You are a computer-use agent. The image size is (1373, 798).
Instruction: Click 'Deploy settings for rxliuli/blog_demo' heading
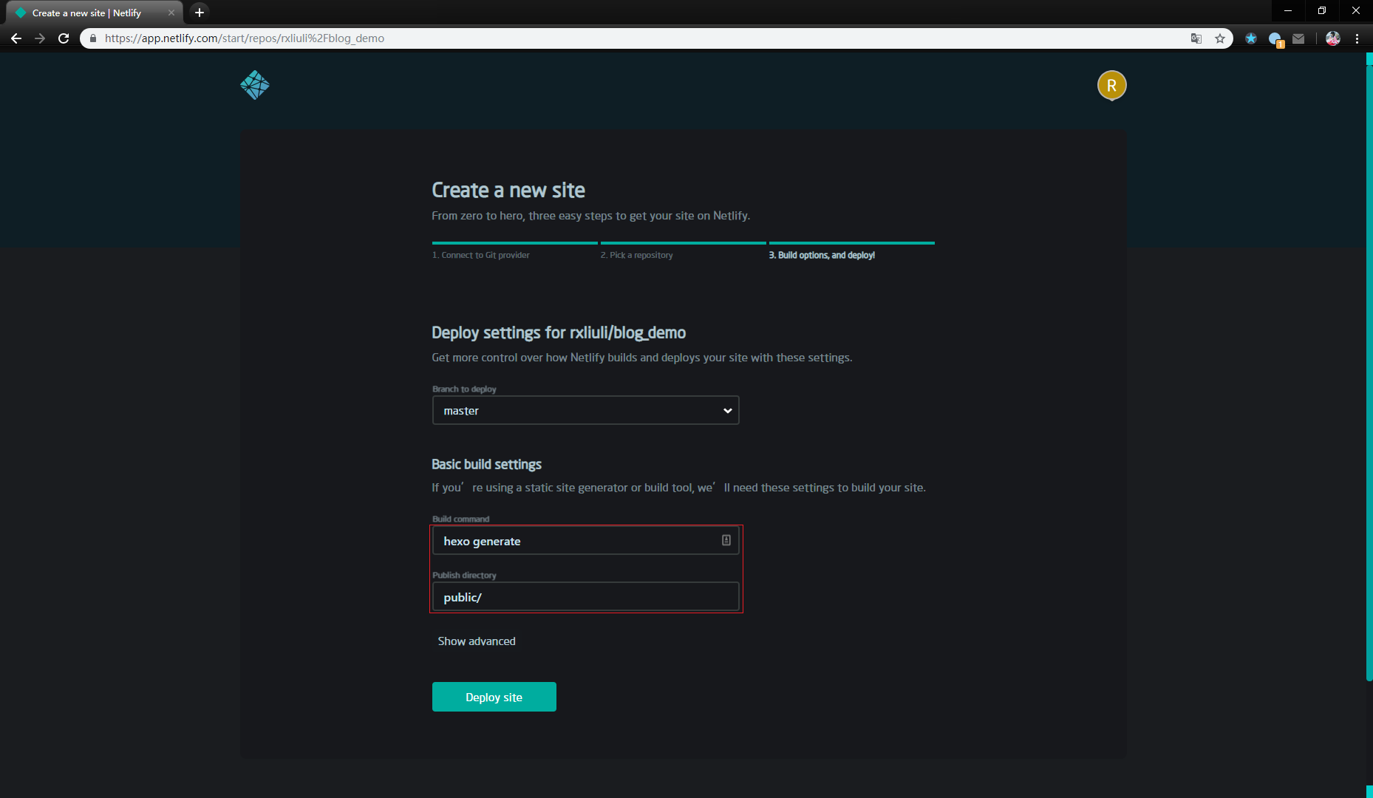click(559, 332)
